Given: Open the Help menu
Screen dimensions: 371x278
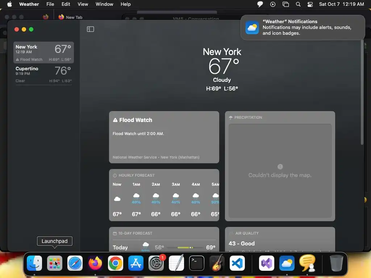Looking at the screenshot, I should [x=126, y=4].
